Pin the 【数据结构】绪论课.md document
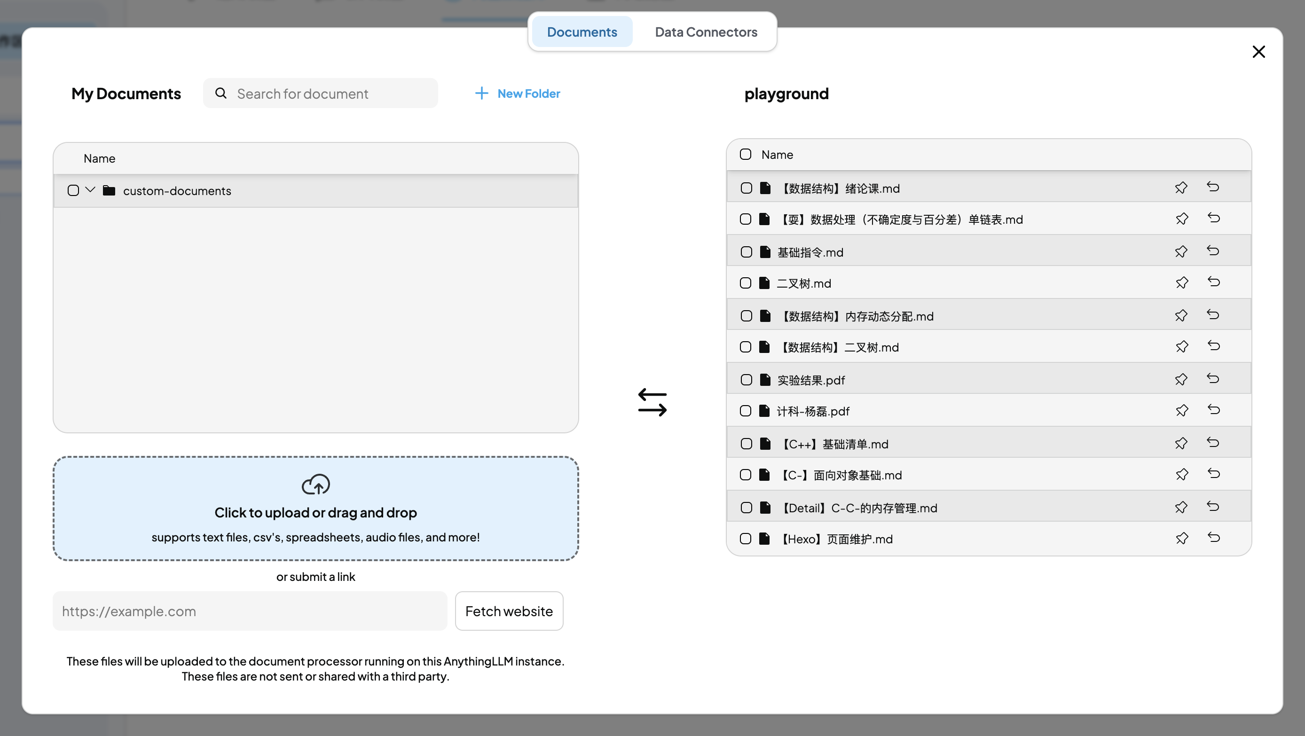The height and width of the screenshot is (736, 1305). pos(1181,188)
